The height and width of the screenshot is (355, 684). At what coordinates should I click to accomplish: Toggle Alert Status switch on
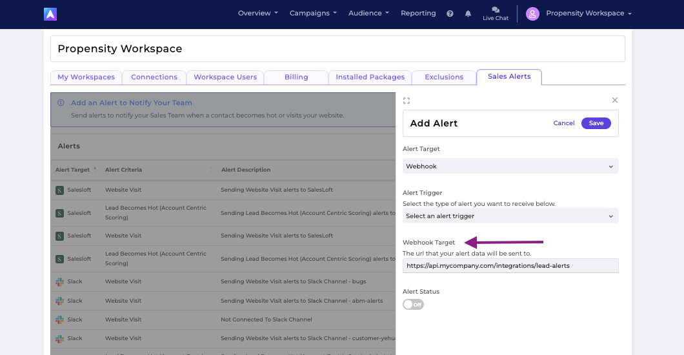point(413,305)
